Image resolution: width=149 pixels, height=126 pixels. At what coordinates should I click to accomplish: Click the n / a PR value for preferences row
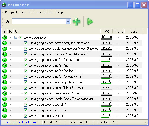107,93
